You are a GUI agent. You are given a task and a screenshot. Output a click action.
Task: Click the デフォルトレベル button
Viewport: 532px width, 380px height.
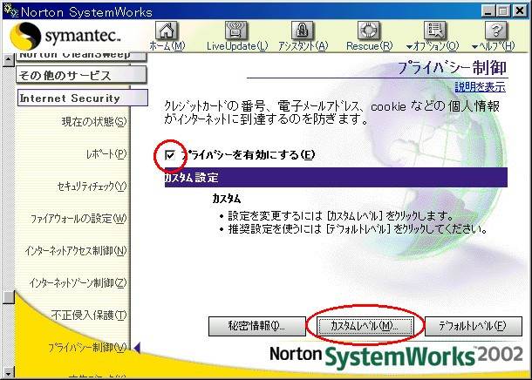[x=474, y=326]
